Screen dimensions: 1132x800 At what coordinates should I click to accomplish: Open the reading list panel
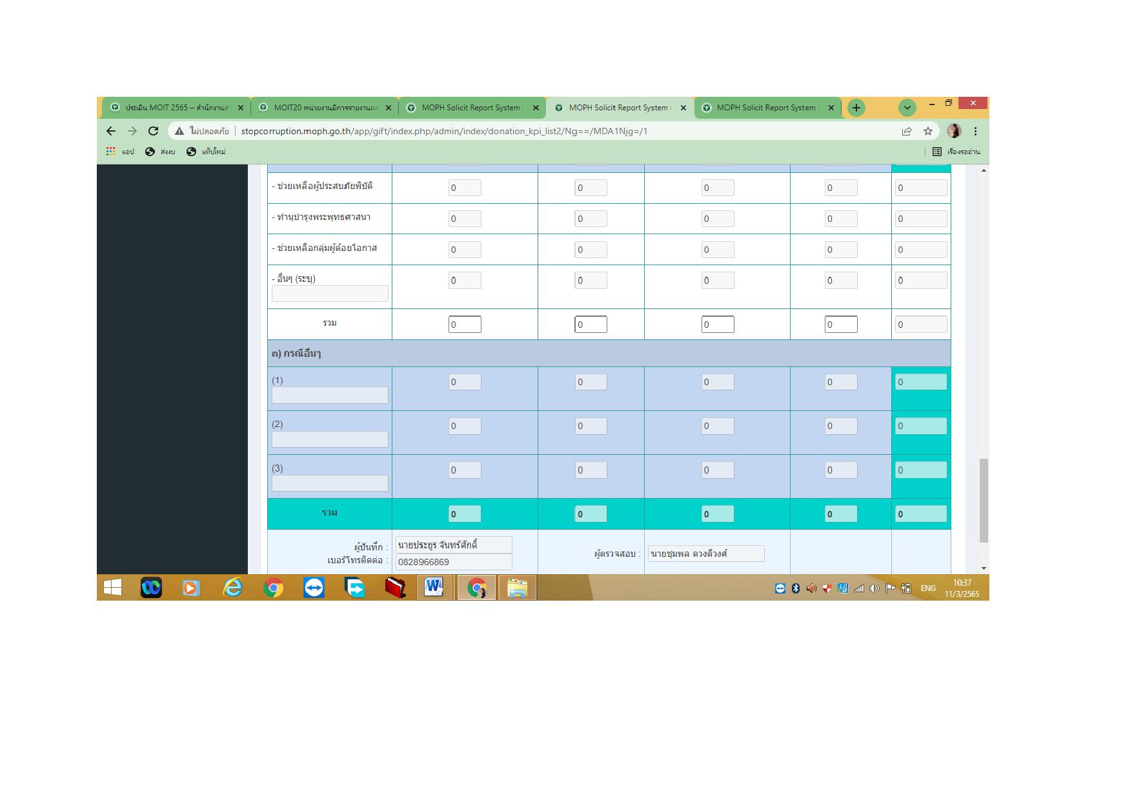[956, 152]
